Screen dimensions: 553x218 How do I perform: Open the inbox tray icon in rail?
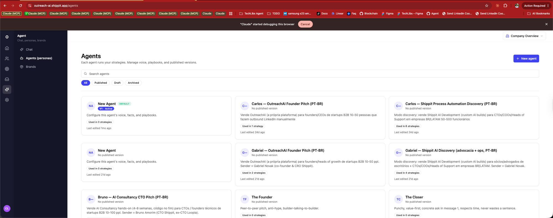tap(7, 79)
